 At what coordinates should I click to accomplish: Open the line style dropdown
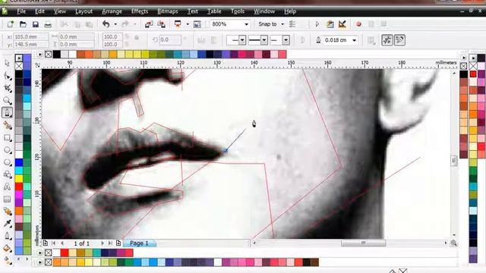coord(264,40)
